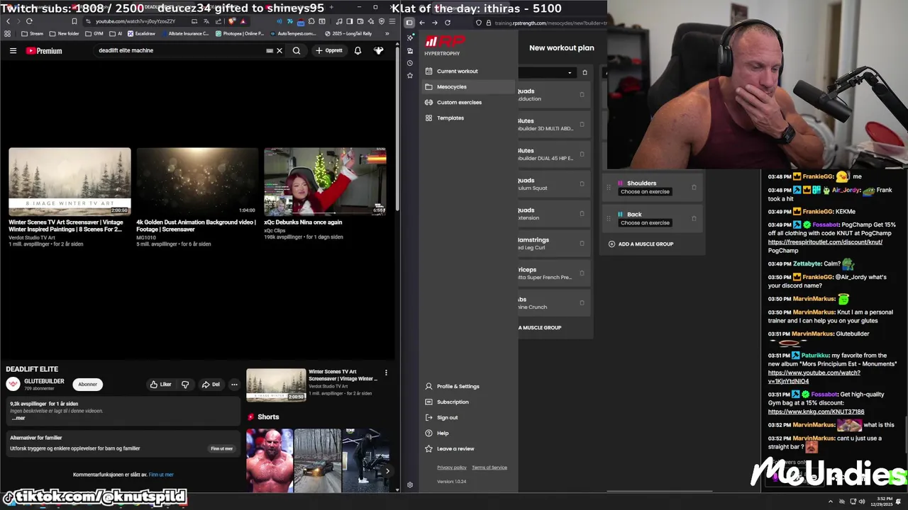Open options for Winter Scenes suggestion

point(386,373)
